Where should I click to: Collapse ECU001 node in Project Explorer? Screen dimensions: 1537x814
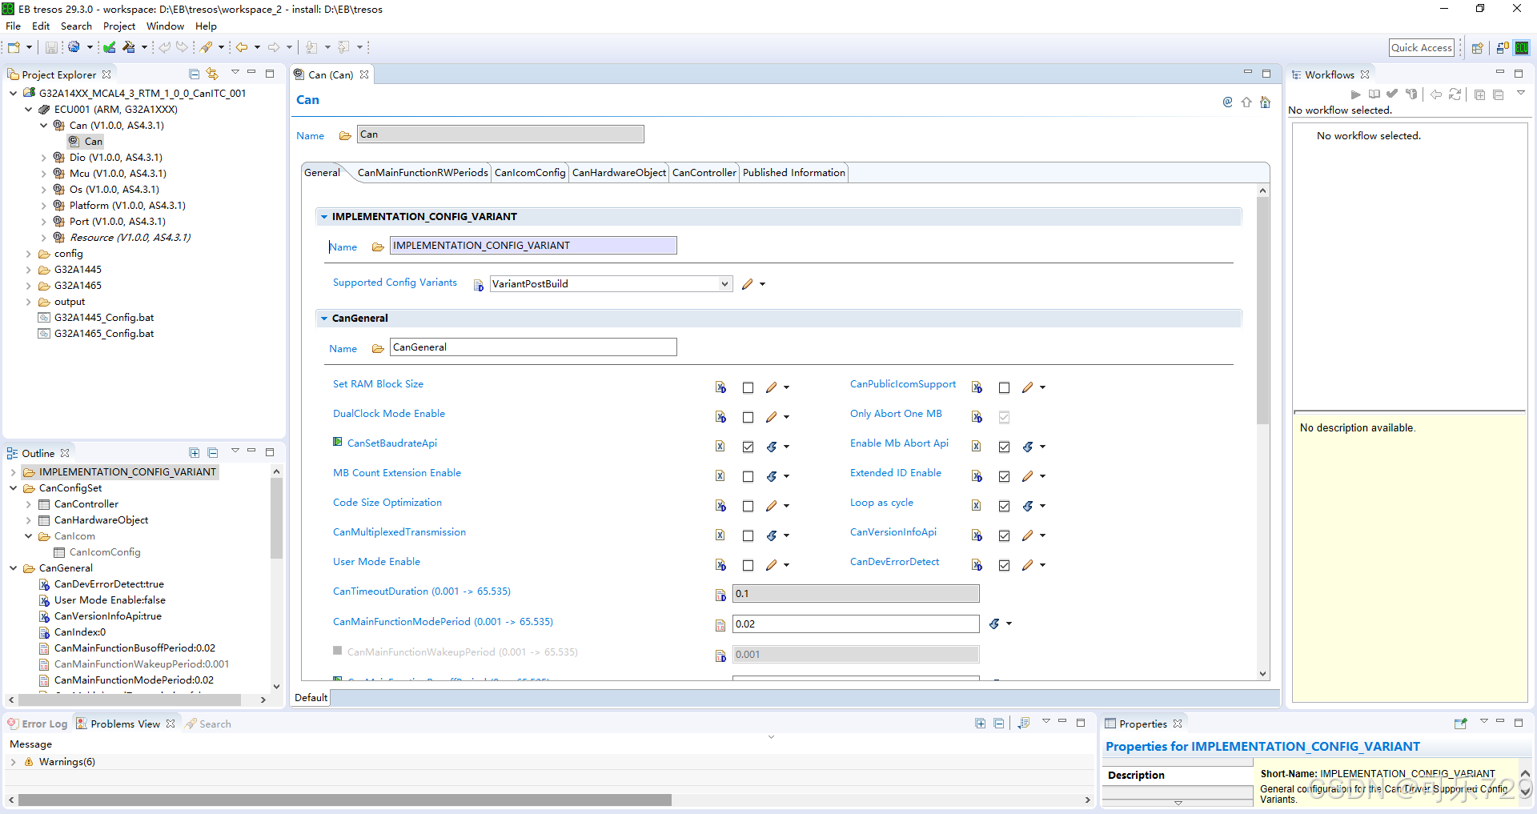coord(28,110)
